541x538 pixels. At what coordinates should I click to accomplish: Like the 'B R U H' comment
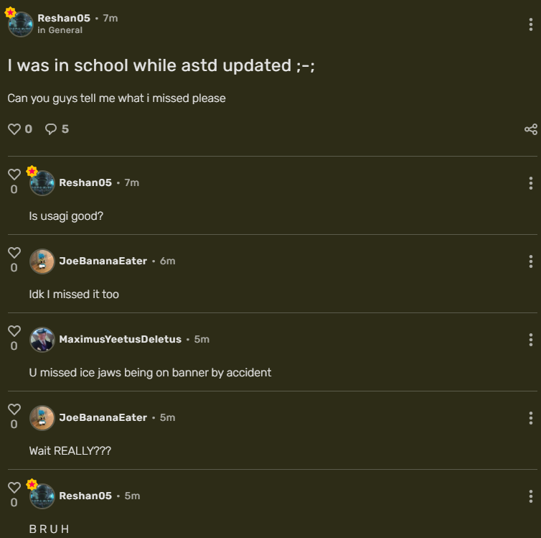click(14, 488)
